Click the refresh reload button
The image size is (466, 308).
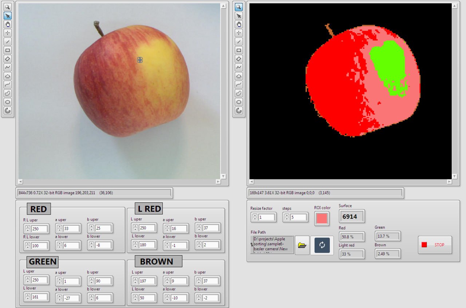[x=322, y=245]
